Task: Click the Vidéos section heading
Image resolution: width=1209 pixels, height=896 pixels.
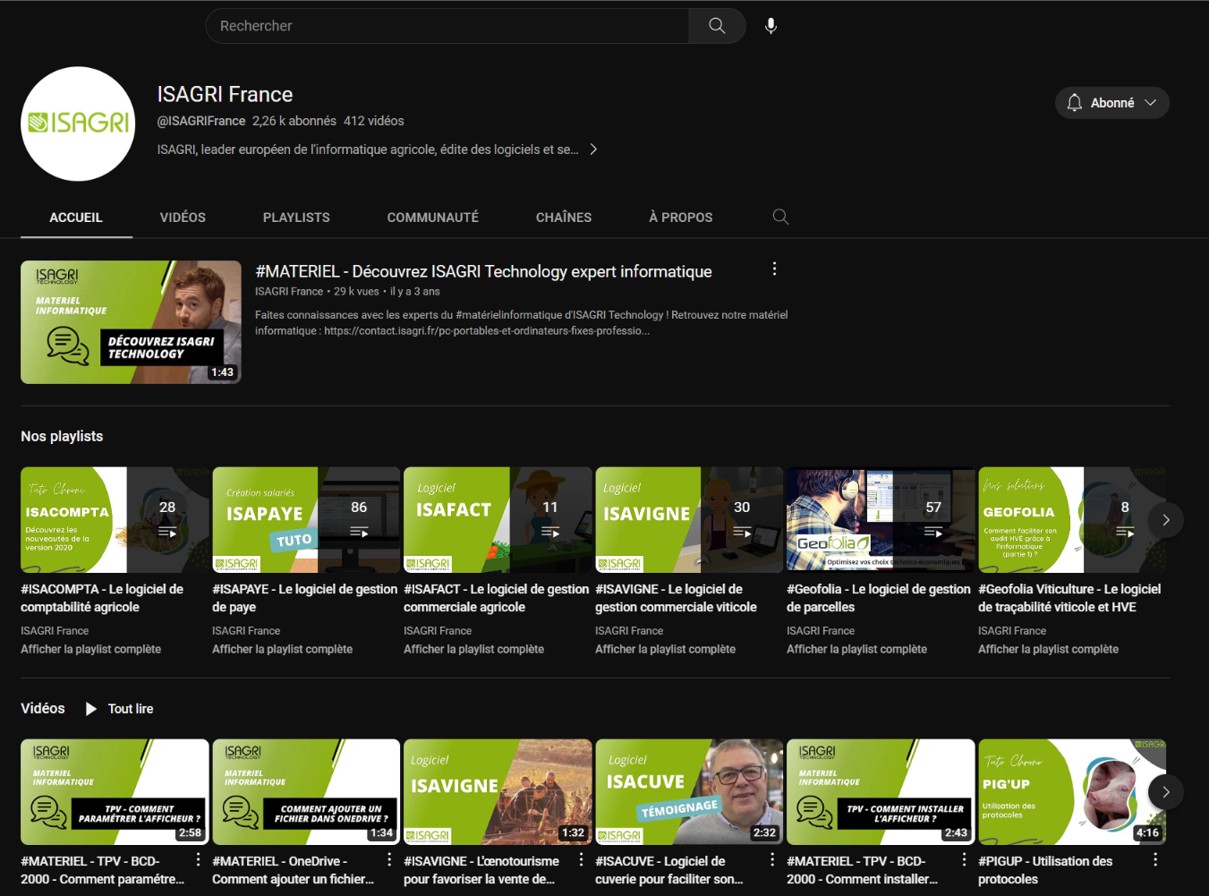Action: (x=43, y=709)
